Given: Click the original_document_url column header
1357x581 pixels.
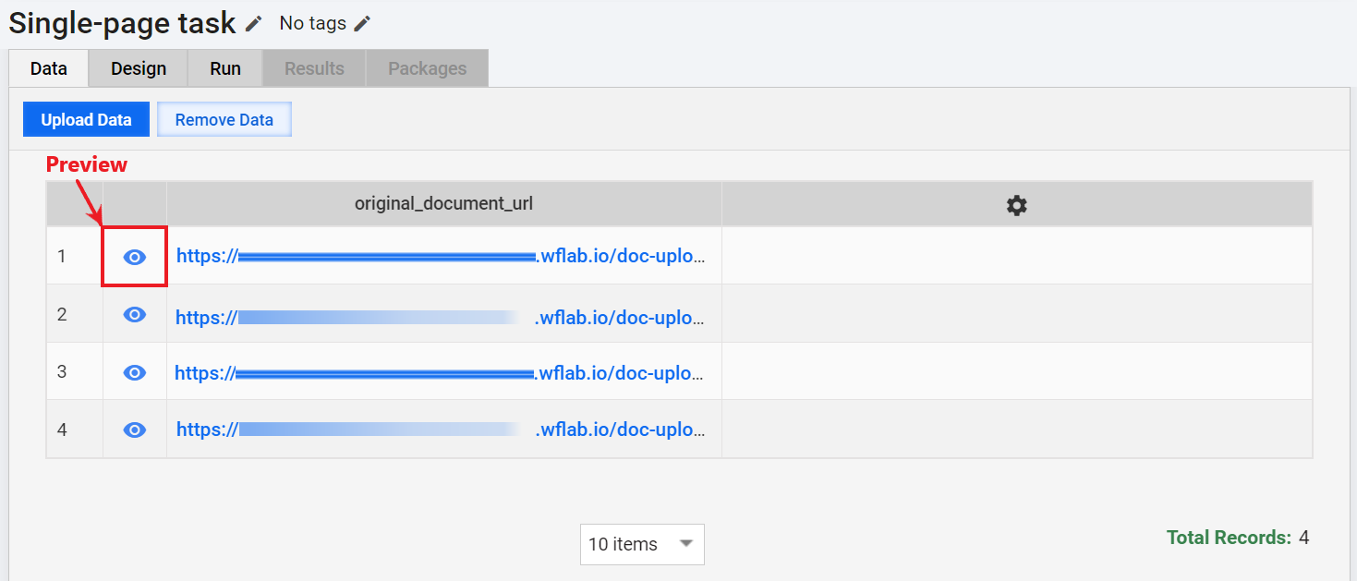Looking at the screenshot, I should click(x=444, y=204).
